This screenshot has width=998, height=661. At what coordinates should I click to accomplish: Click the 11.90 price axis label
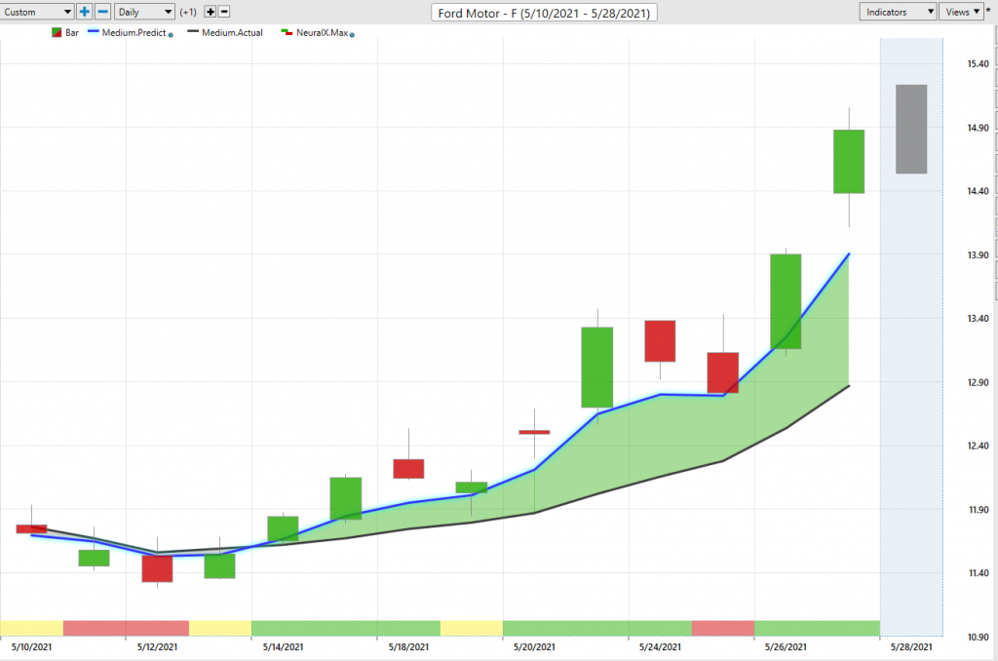point(978,510)
